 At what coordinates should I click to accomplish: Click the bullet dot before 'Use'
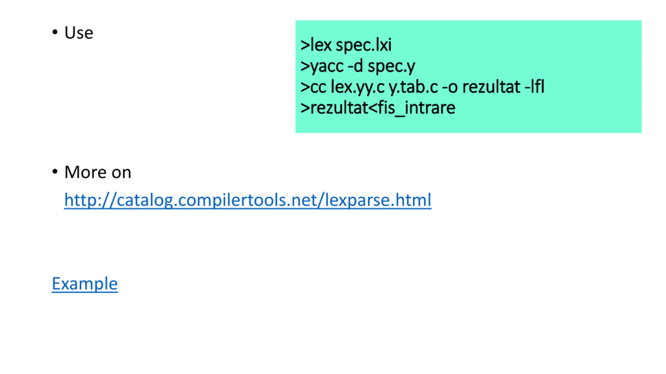[x=55, y=32]
